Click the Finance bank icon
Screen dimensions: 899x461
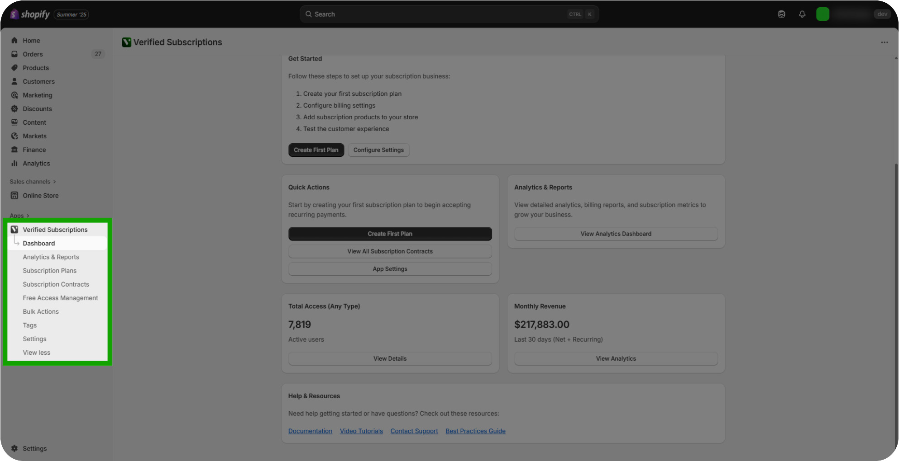click(14, 150)
